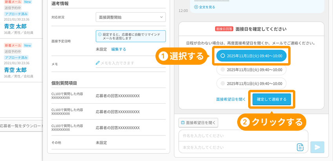Open the 対応状況 dropdown showing 面接調整開始

click(131, 17)
